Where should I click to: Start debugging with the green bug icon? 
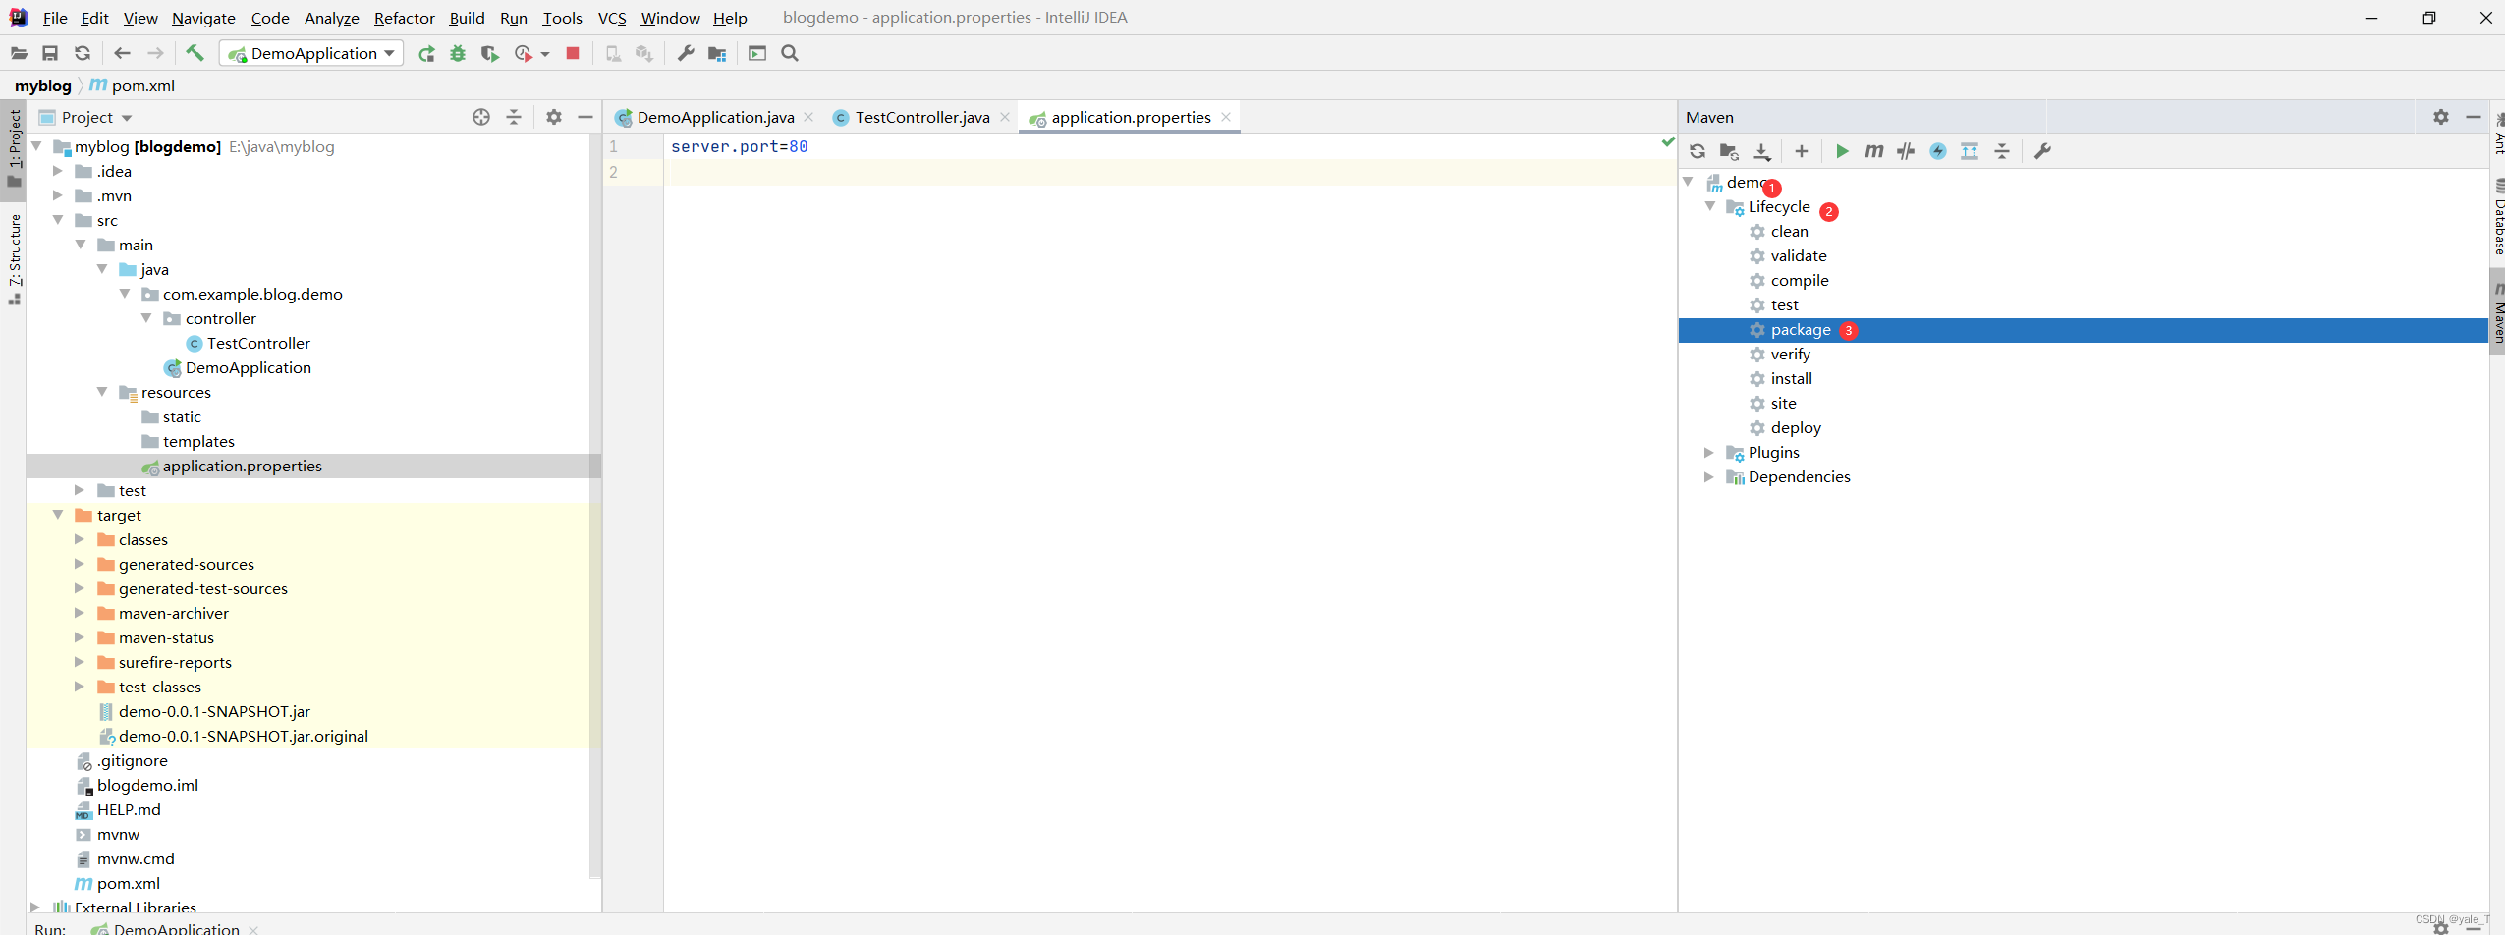point(458,53)
